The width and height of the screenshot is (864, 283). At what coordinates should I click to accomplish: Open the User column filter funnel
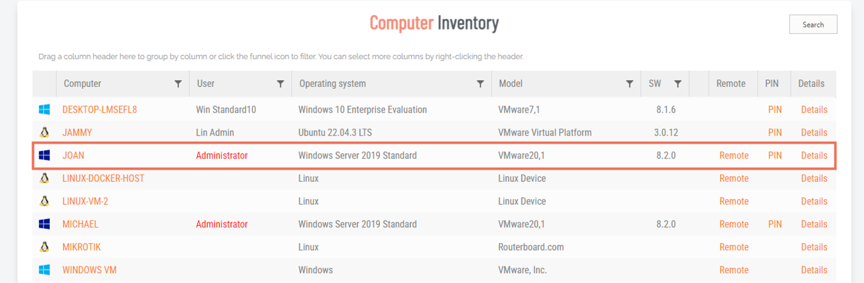[281, 84]
